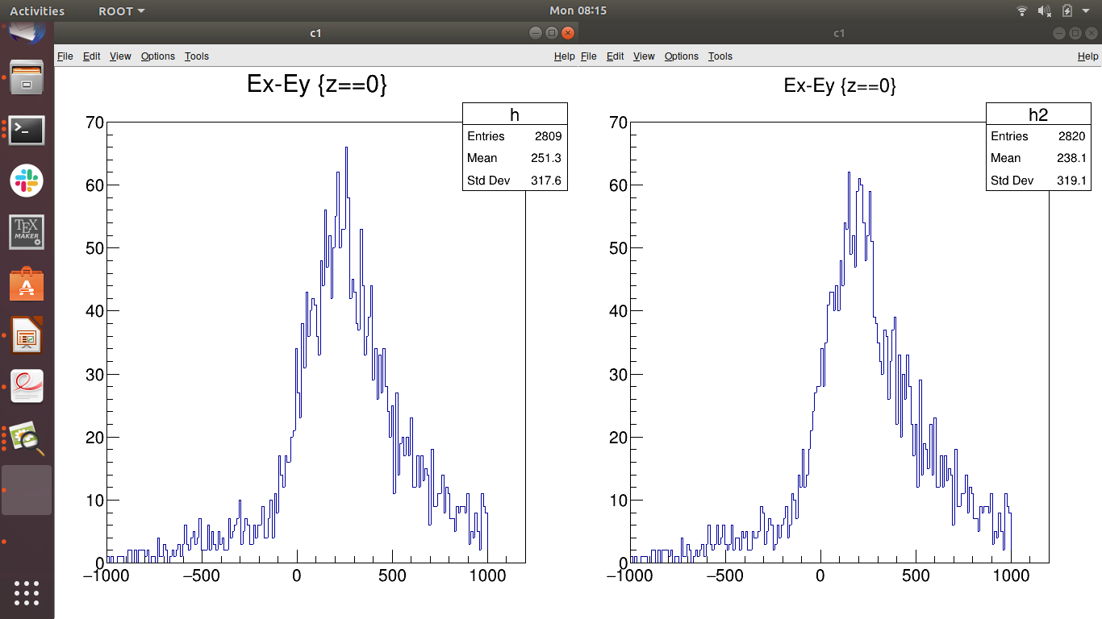This screenshot has width=1102, height=619.
Task: Open Tools menu in the h histogram window
Action: coord(197,56)
